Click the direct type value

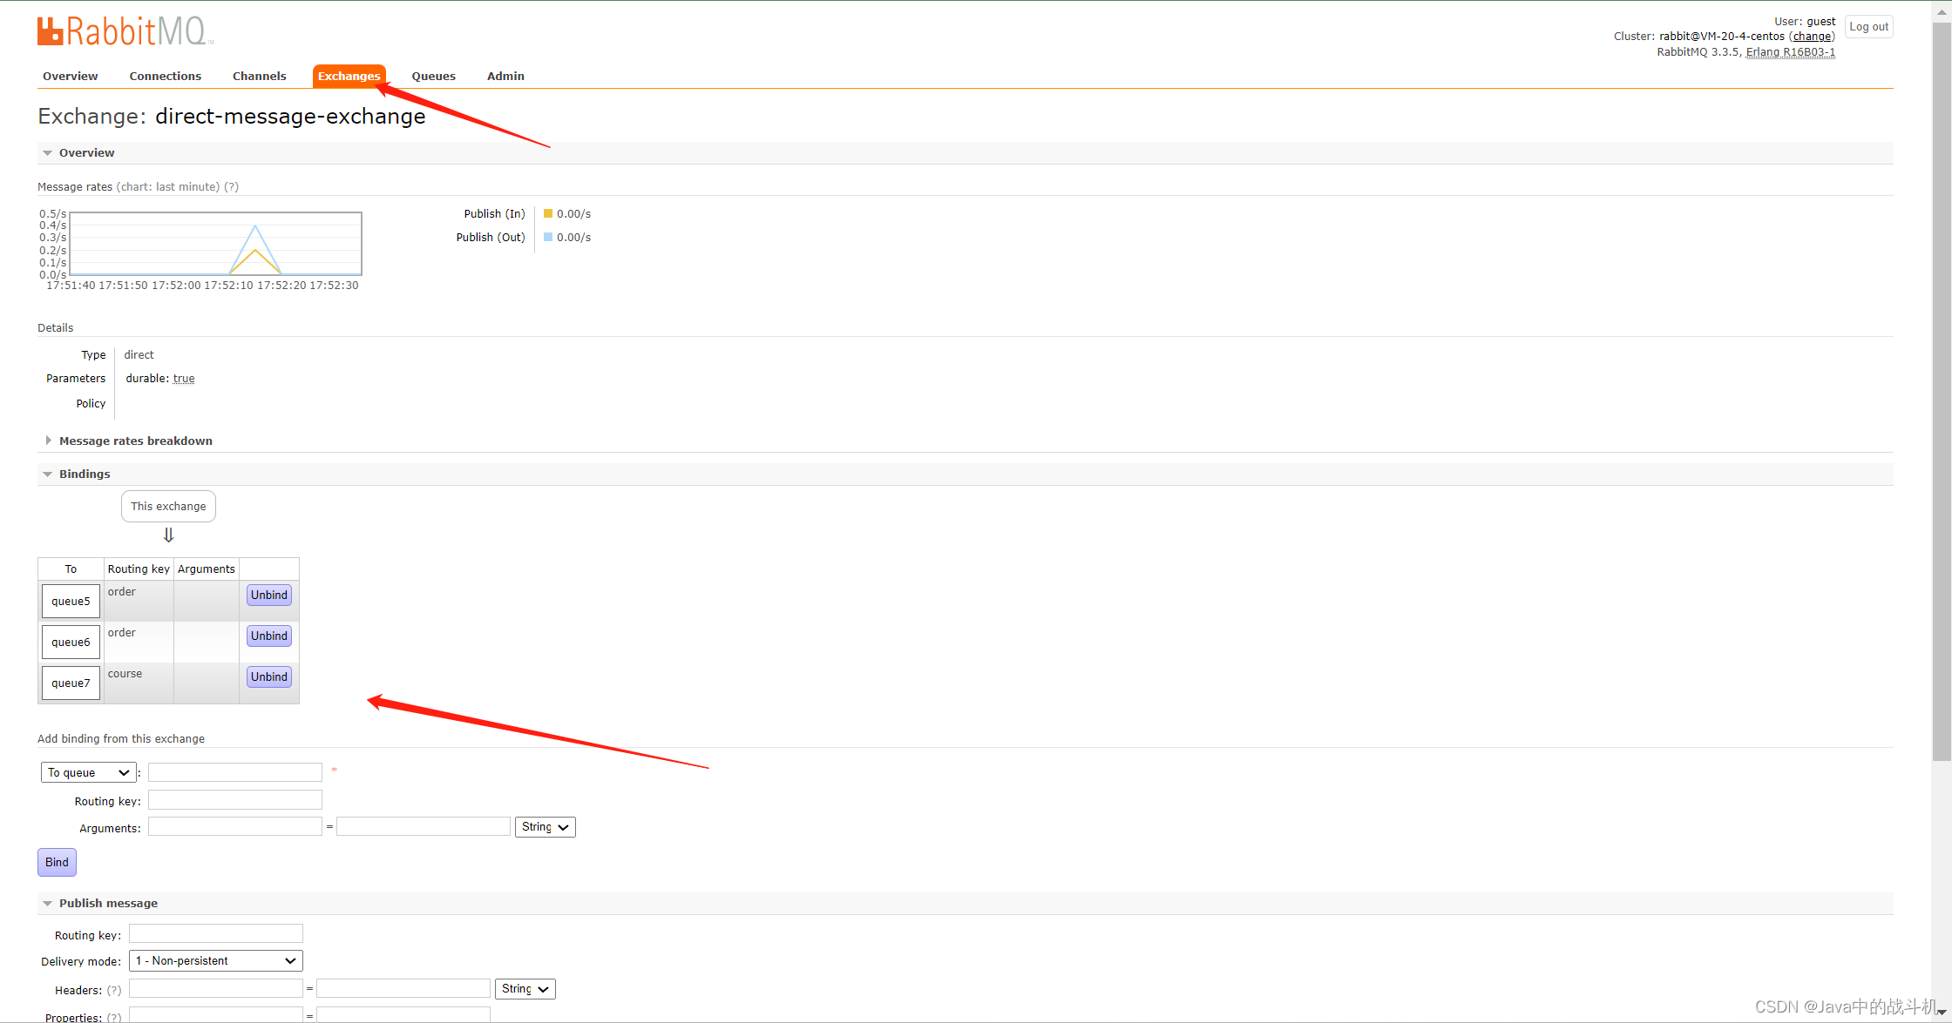tap(139, 355)
